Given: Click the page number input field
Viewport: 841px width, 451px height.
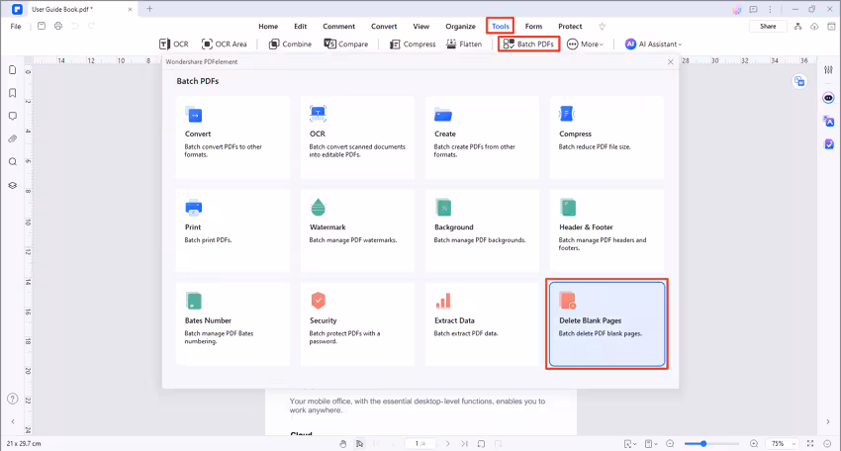Looking at the screenshot, I should 420,443.
